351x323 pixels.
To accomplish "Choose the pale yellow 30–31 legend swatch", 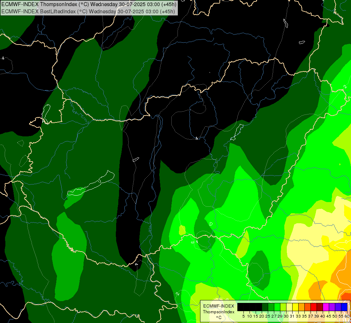I will pos(289,307).
